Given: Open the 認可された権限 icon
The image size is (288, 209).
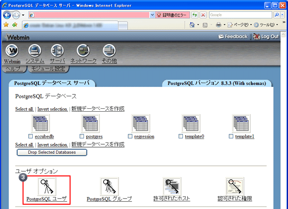Looking at the screenshot, I should 235,186.
